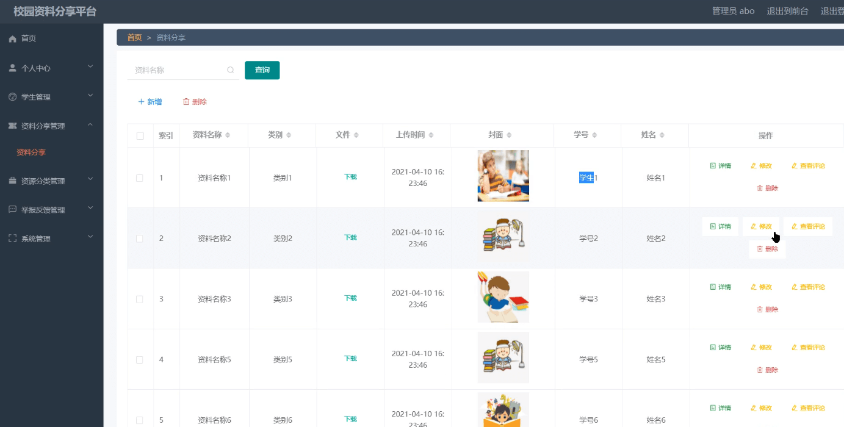This screenshot has width=844, height=427.
Task: Collapse the 资料分享管理 sidebar section
Action: [90, 125]
